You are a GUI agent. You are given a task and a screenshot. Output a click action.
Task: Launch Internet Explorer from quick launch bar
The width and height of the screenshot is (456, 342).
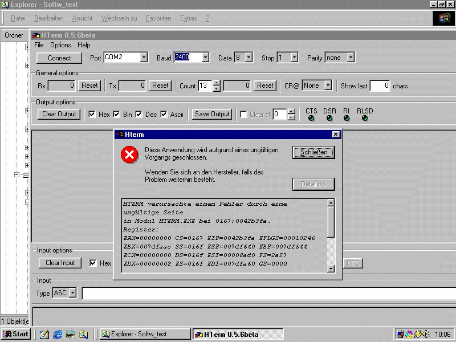[58, 335]
